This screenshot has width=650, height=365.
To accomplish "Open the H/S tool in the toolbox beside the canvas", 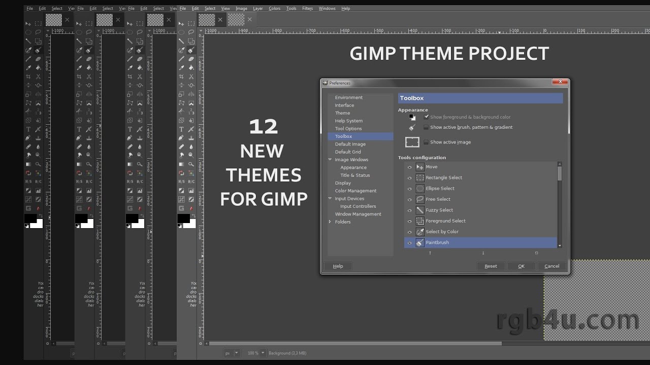I will point(181,181).
